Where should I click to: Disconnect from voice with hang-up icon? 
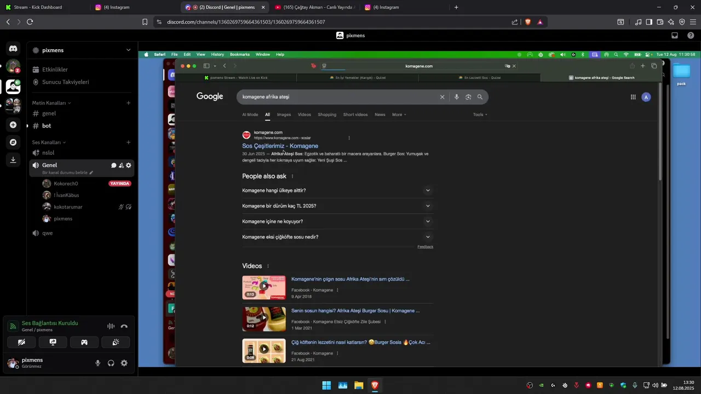coord(124,326)
